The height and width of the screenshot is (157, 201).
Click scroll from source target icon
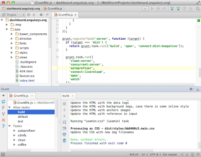coord(29,15)
